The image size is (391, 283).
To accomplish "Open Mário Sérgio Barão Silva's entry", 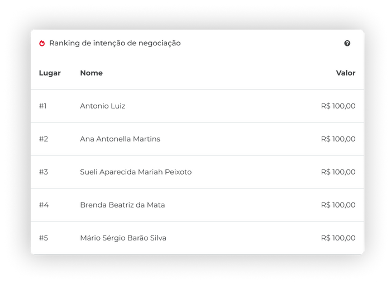I will 123,238.
